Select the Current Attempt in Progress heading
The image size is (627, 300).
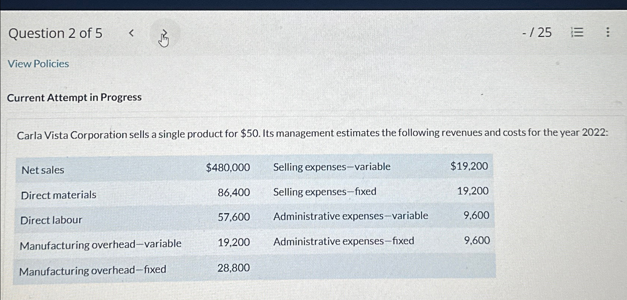click(75, 97)
